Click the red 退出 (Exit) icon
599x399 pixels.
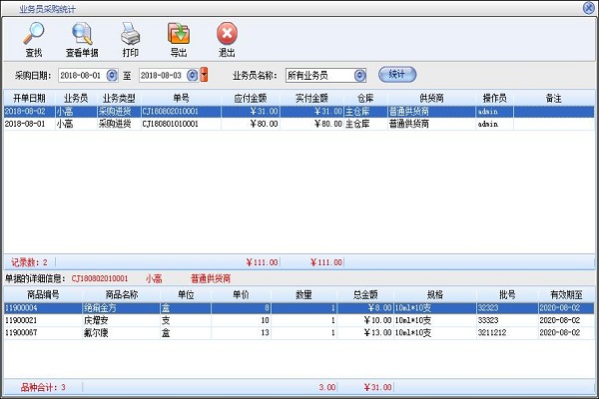[x=227, y=35]
